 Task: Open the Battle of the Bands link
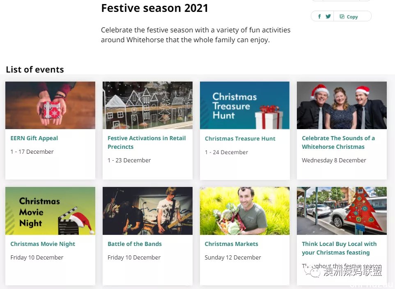click(x=135, y=244)
